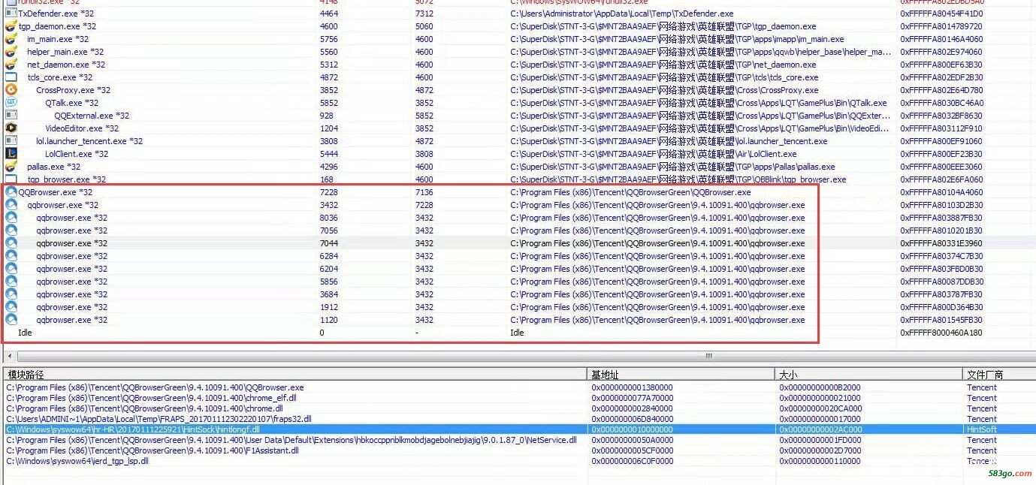Click PID cell 5444 of LolClient.exe
This screenshot has width=1036, height=485.
click(x=328, y=154)
